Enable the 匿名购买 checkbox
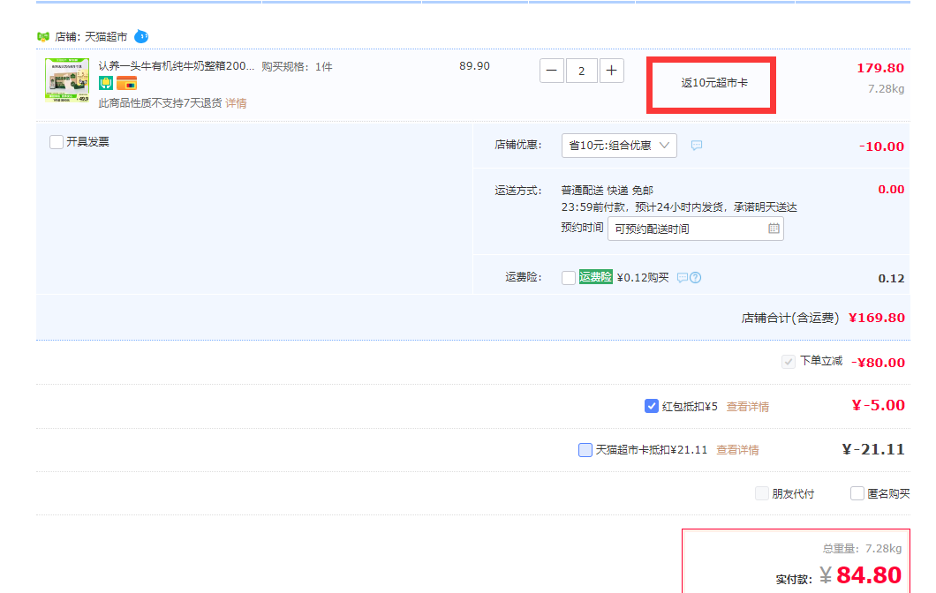The image size is (936, 593). 857,493
